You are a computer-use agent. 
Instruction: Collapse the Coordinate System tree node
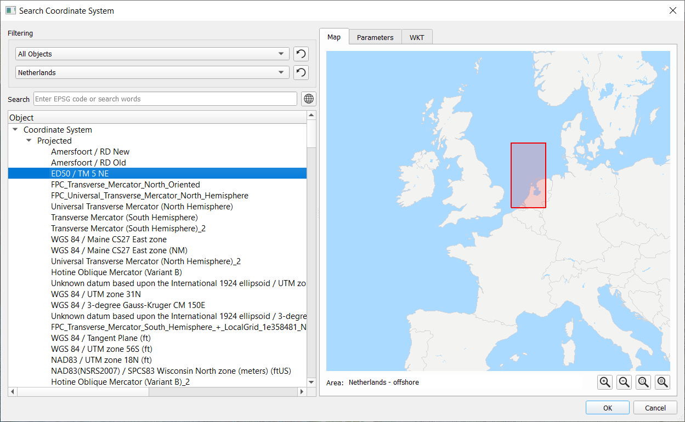click(x=15, y=130)
